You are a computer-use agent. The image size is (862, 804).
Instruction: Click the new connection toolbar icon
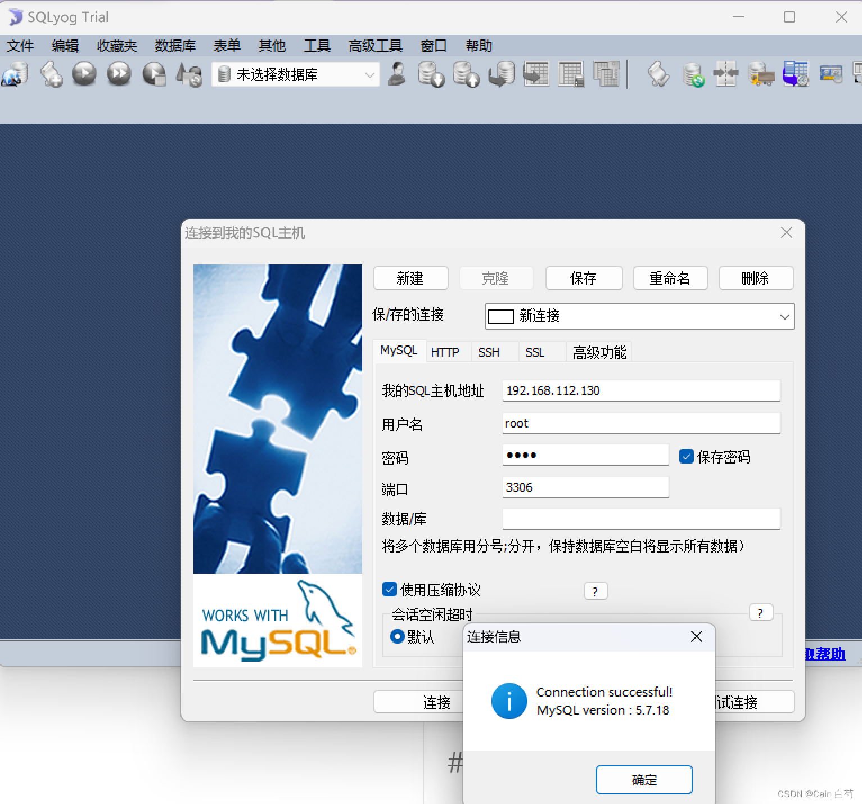pyautogui.click(x=15, y=74)
